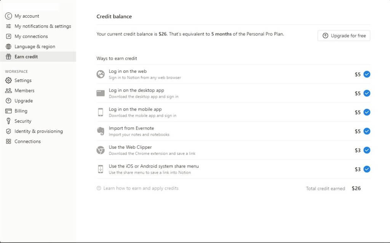
Task: Click Use the iOS or Android system share menu
Action: (x=154, y=166)
